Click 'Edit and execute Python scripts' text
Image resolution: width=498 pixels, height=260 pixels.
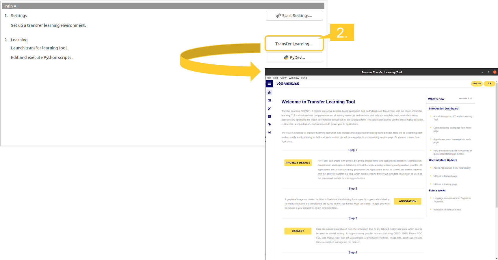coord(42,57)
